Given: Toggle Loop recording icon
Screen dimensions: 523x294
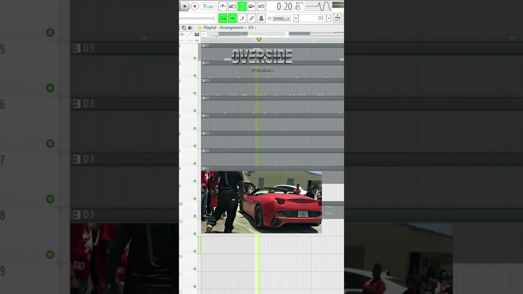Looking at the screenshot, I should [261, 6].
